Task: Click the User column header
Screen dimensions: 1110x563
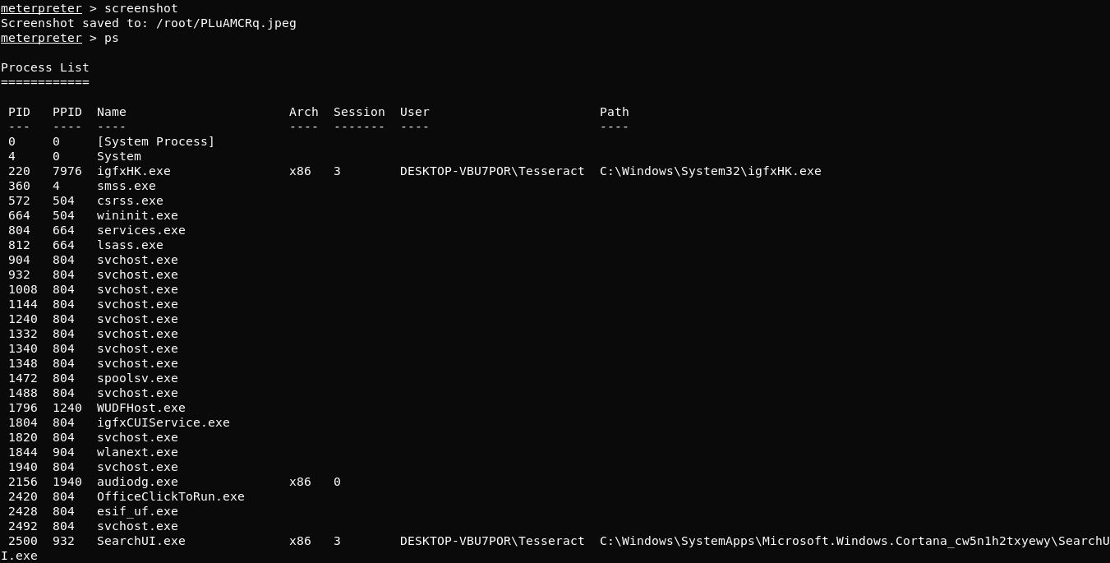Action: (415, 112)
